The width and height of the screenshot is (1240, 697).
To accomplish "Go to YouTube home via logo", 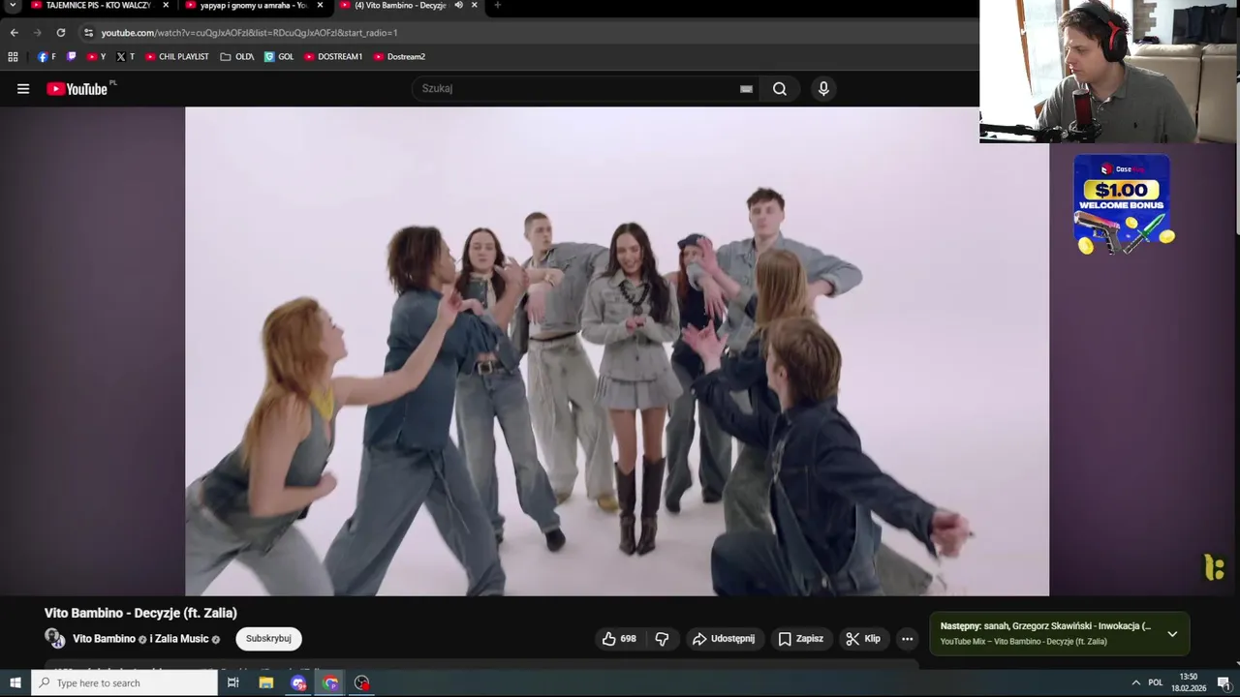I will tap(77, 89).
